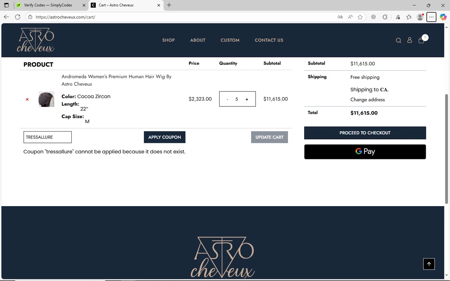Close the Verify Codes SimplyCodes tab

point(84,5)
